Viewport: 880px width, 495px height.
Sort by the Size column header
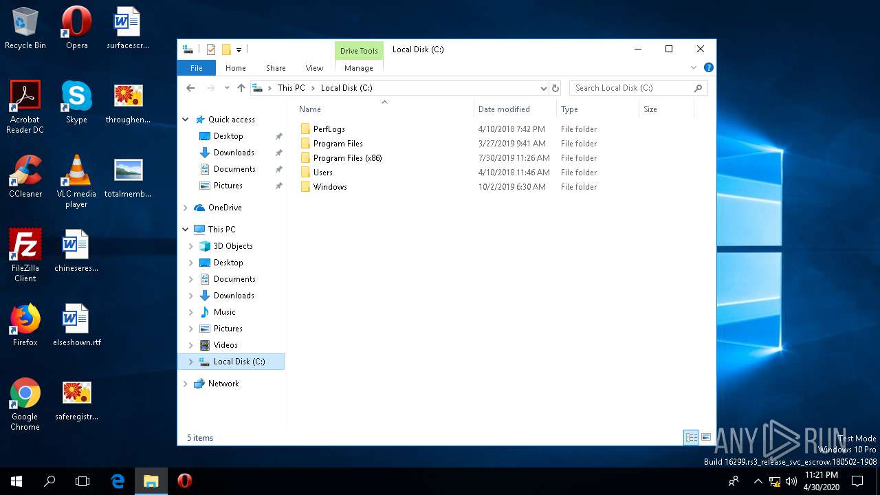(666, 109)
